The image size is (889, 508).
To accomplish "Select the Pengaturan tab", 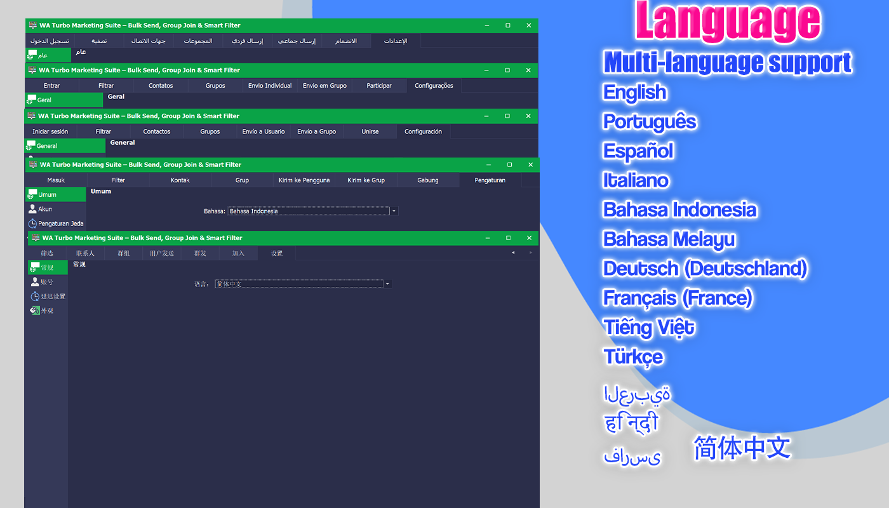I will click(490, 180).
